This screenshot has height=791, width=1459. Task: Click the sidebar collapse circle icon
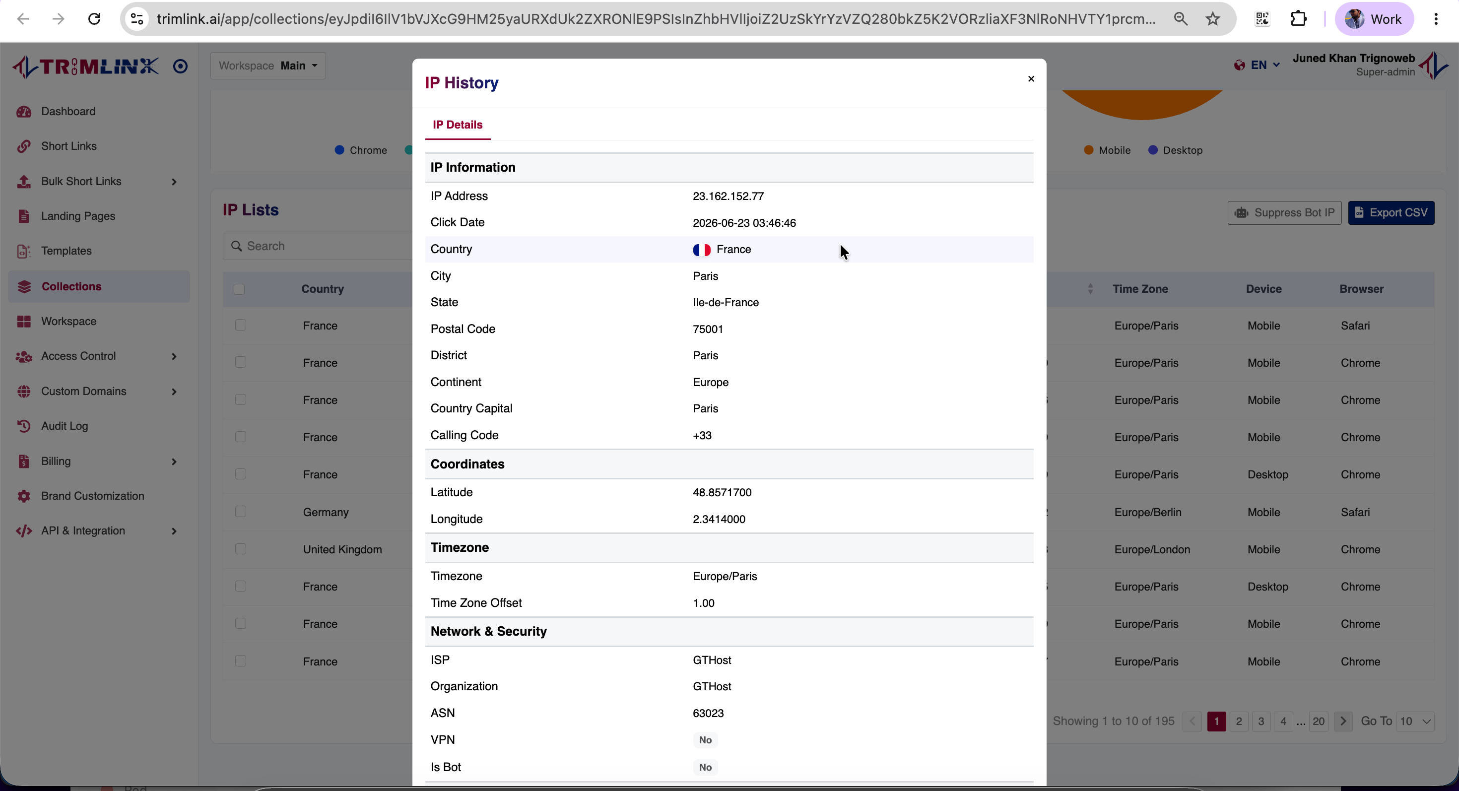180,66
